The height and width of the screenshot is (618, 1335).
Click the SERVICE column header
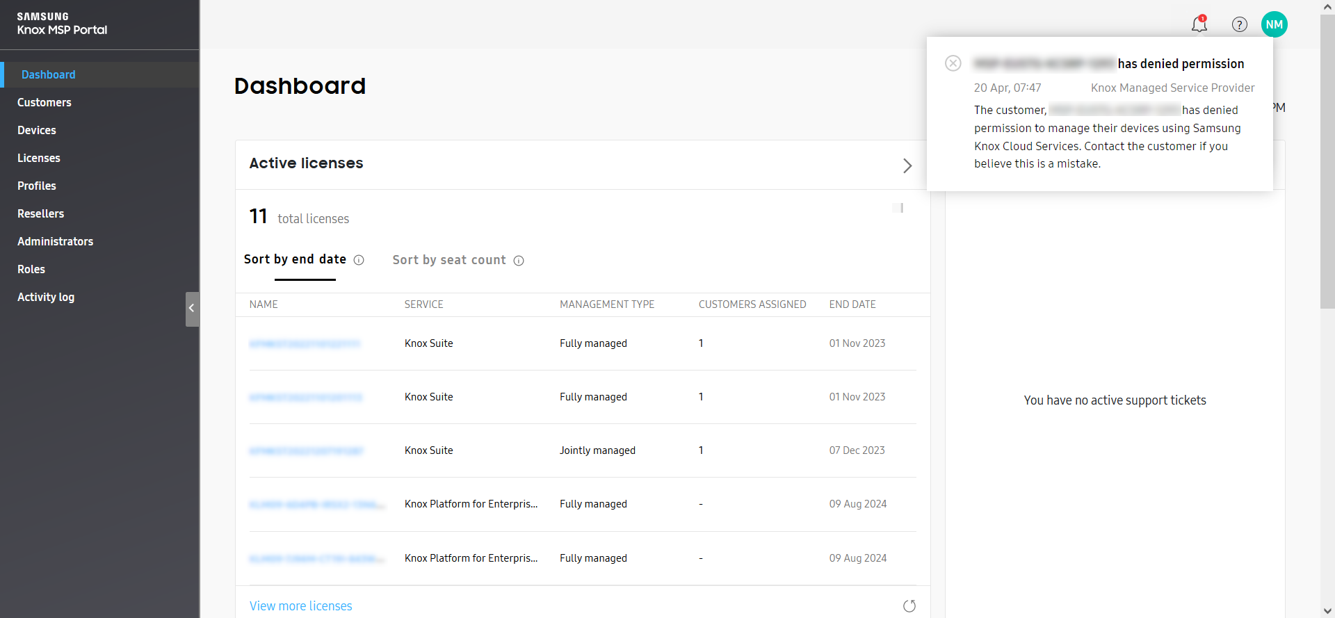pos(423,304)
